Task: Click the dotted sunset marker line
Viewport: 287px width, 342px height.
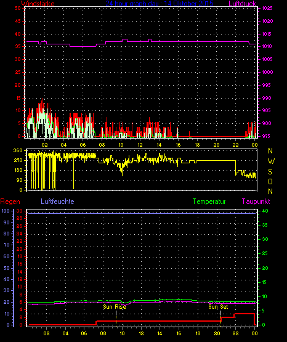Action: pyautogui.click(x=220, y=319)
